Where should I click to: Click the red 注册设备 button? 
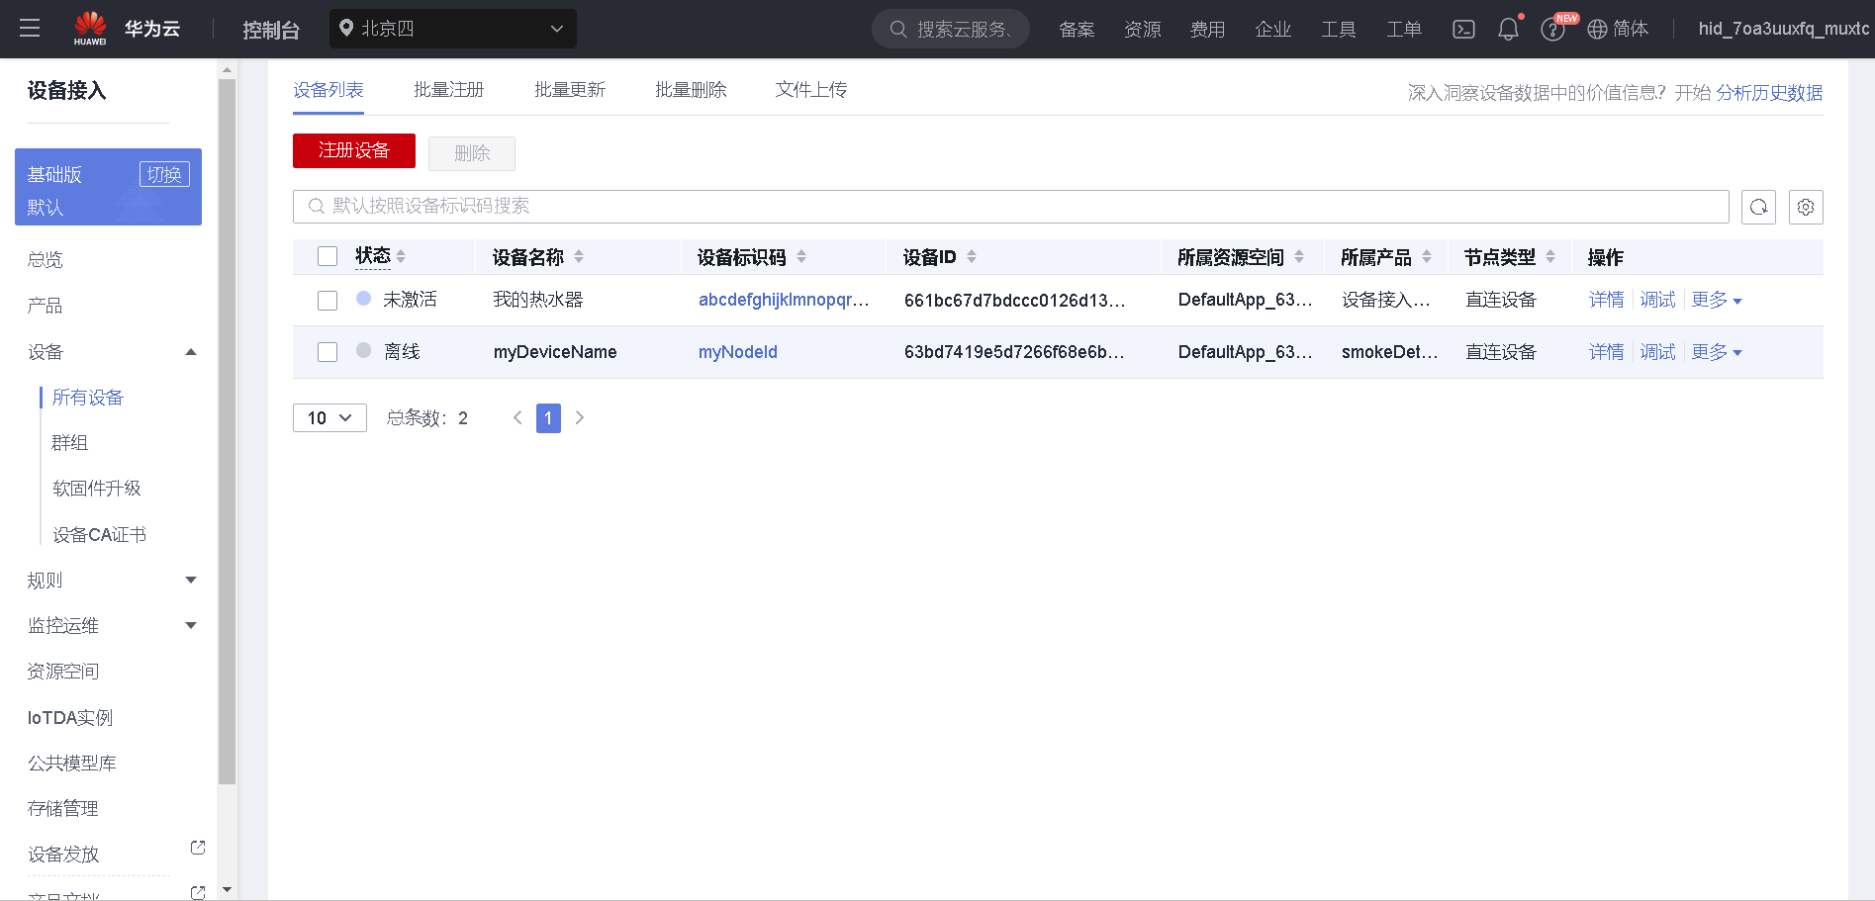(354, 150)
